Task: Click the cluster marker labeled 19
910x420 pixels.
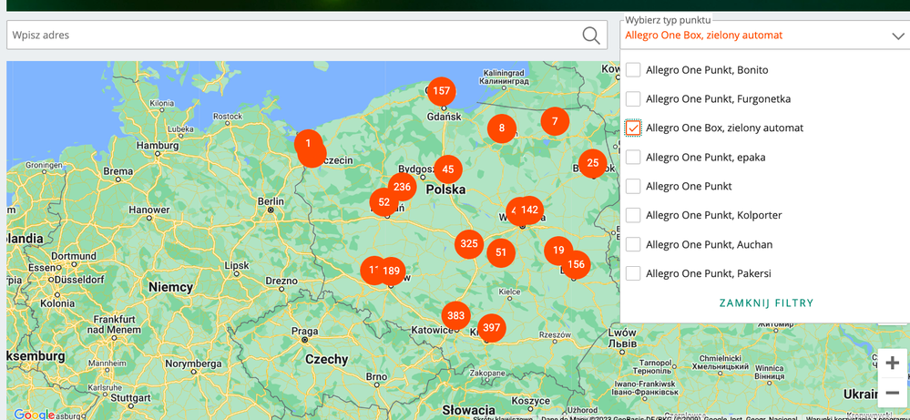Action: 558,251
